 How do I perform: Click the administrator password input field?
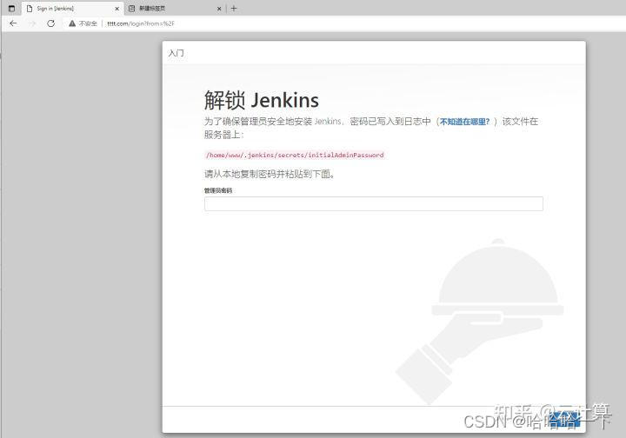pyautogui.click(x=373, y=203)
